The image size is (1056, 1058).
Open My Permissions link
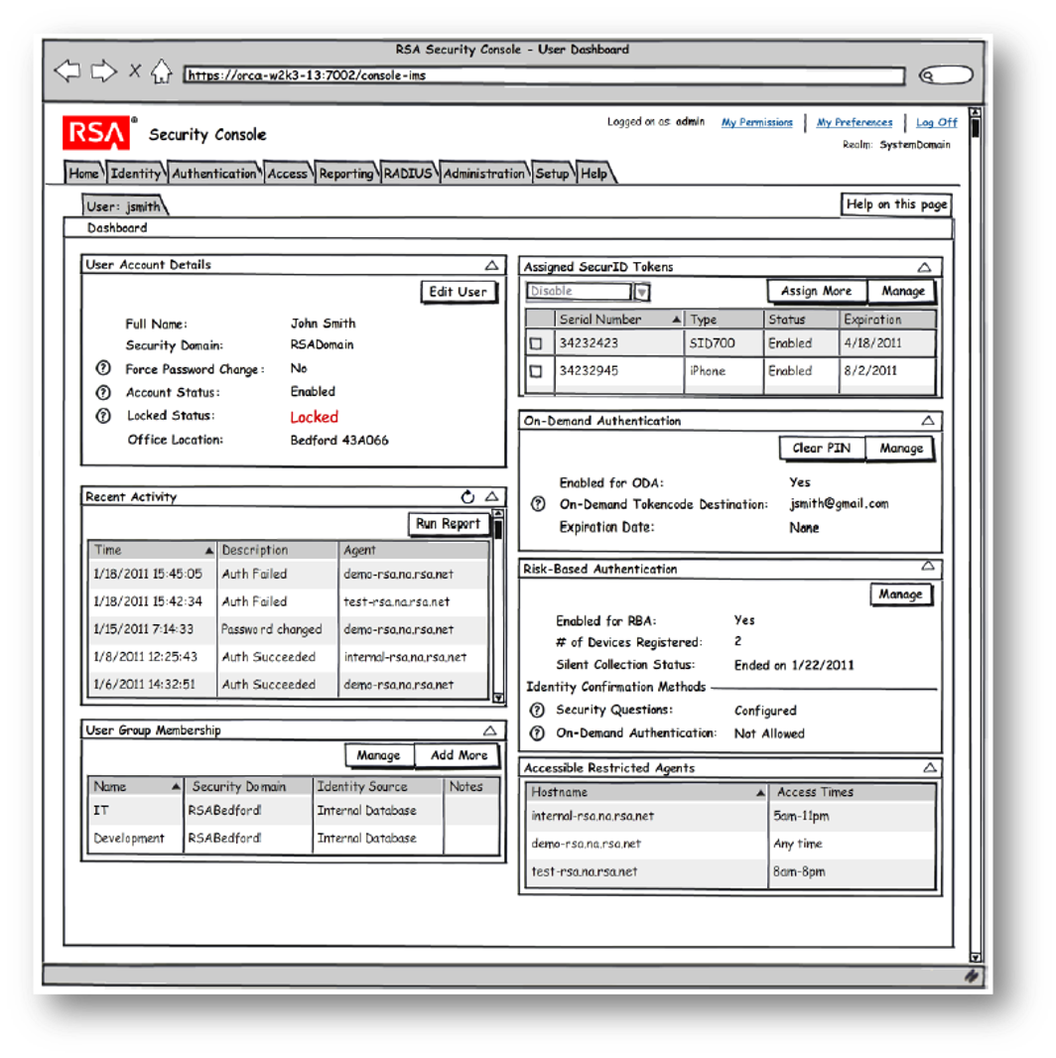[x=757, y=122]
